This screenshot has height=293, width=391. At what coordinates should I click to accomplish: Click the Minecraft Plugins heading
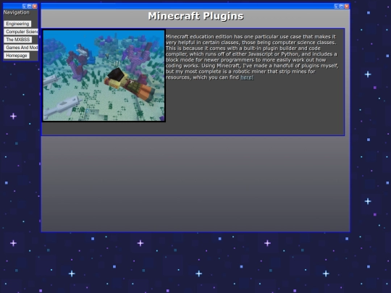(x=195, y=16)
